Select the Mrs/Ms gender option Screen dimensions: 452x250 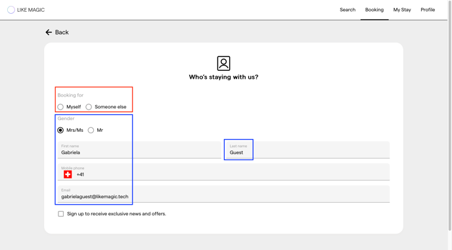(60, 130)
